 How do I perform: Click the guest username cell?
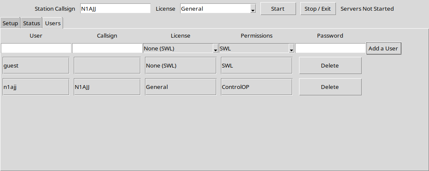36,65
